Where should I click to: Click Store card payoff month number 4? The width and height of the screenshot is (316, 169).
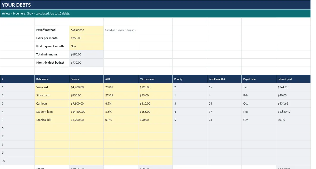click(x=224, y=95)
